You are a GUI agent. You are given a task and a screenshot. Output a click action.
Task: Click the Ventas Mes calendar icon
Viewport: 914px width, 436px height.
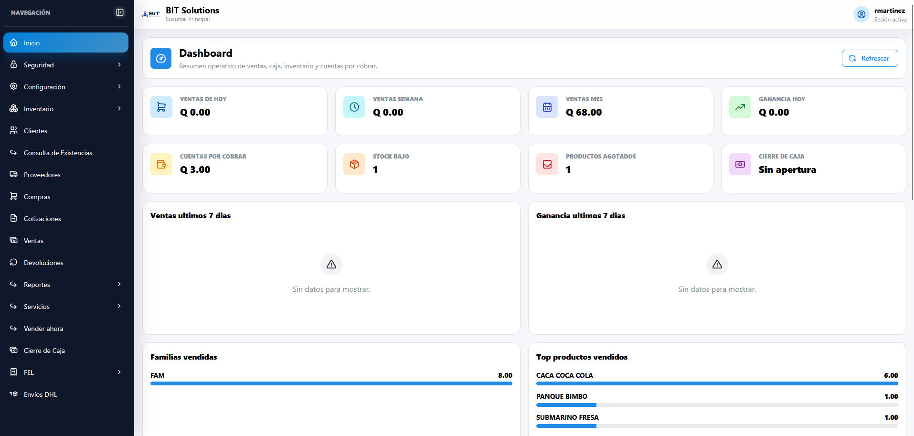point(547,107)
